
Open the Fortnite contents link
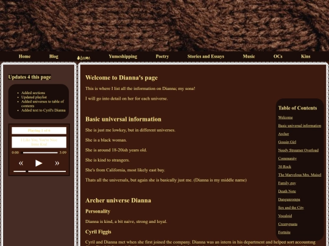tap(285, 232)
